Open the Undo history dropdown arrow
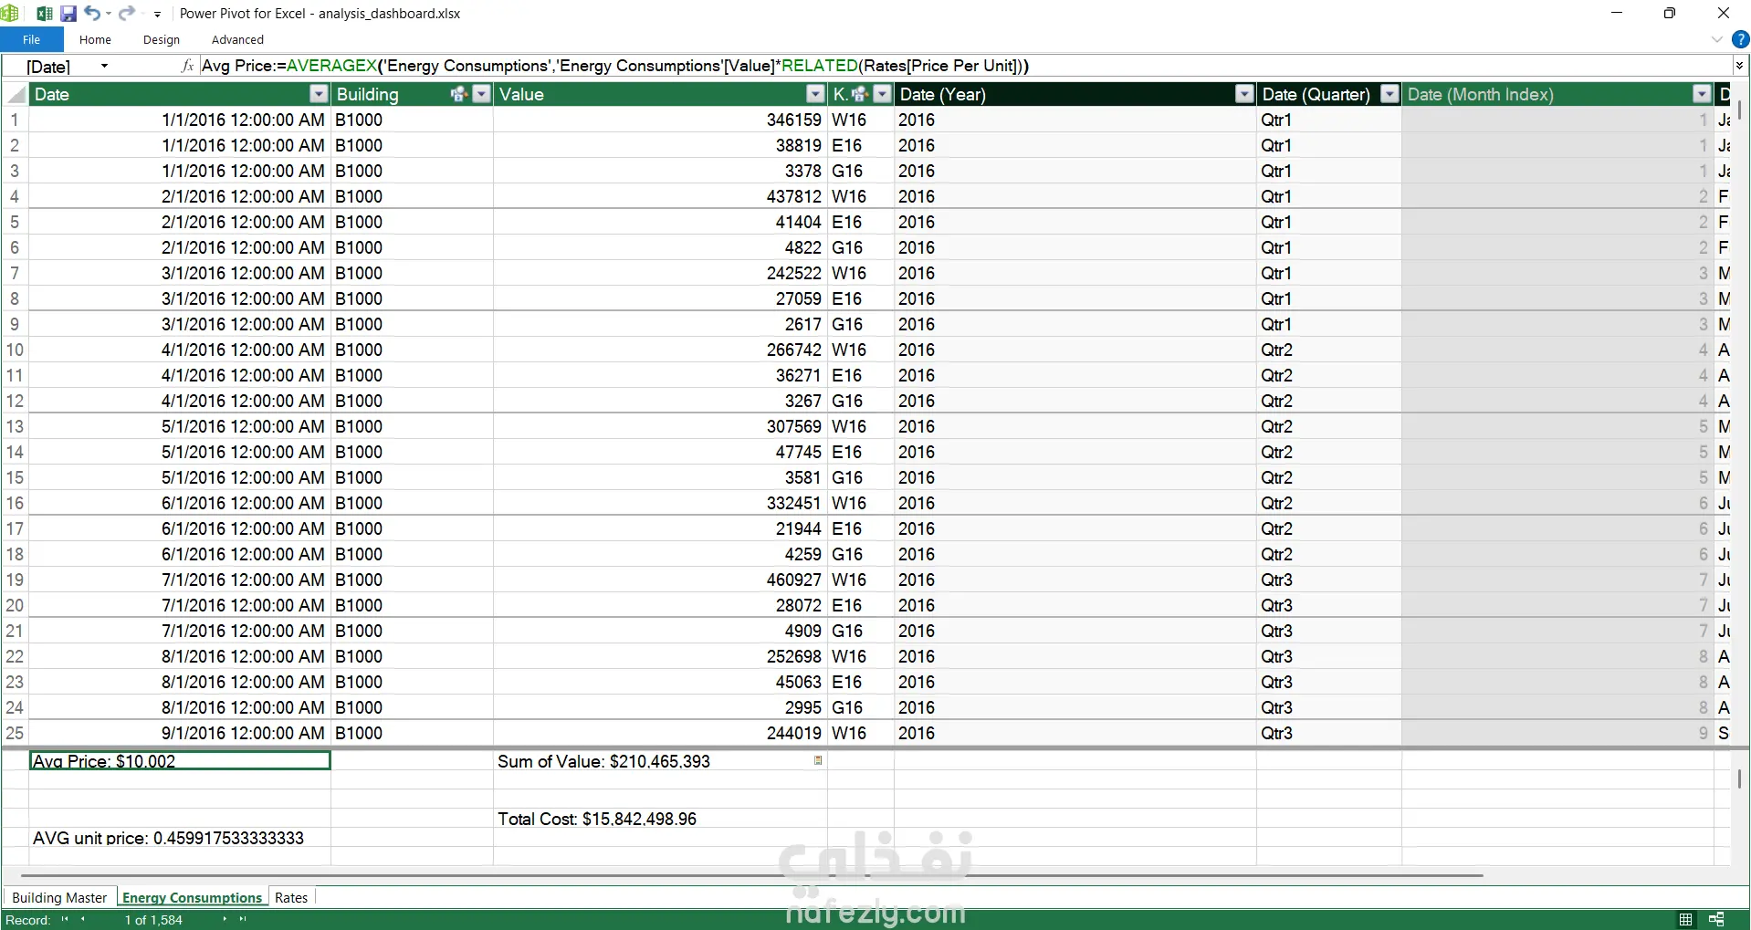The width and height of the screenshot is (1751, 930). (108, 14)
